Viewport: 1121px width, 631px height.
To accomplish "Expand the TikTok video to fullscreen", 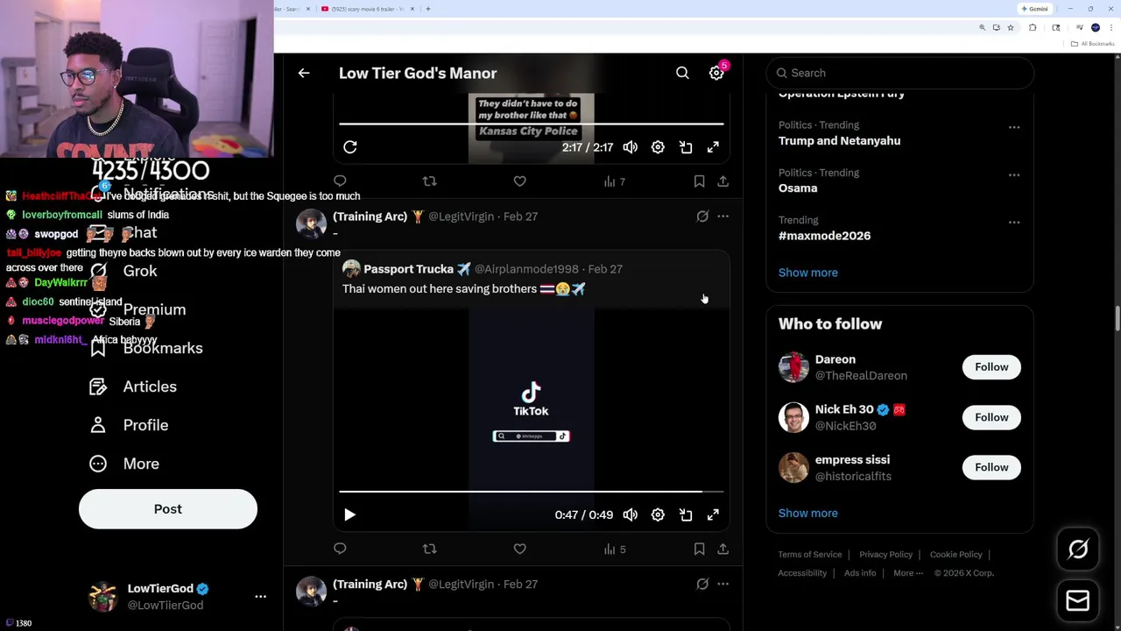I will pos(713,515).
